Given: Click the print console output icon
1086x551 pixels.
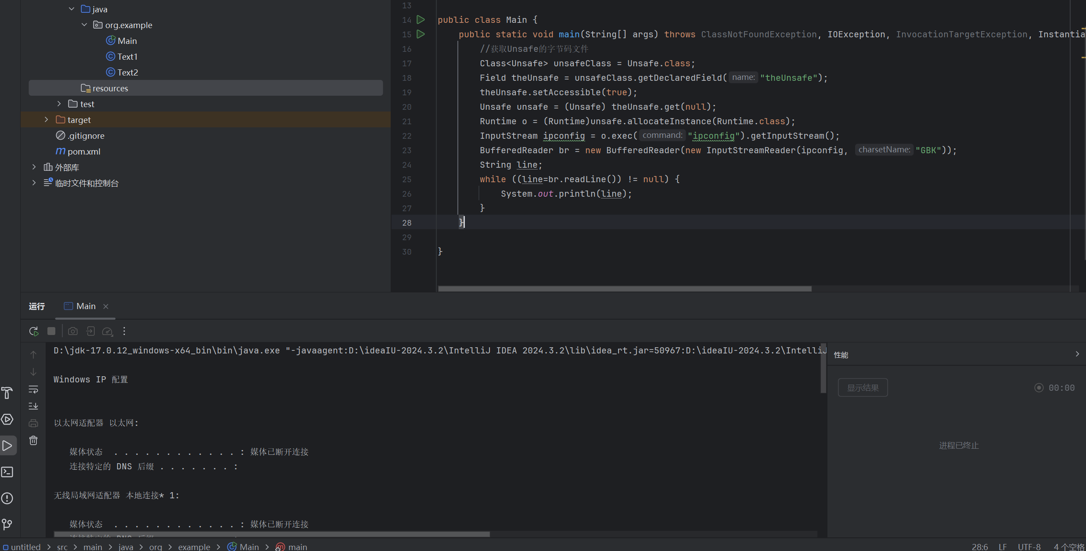Looking at the screenshot, I should (x=33, y=423).
